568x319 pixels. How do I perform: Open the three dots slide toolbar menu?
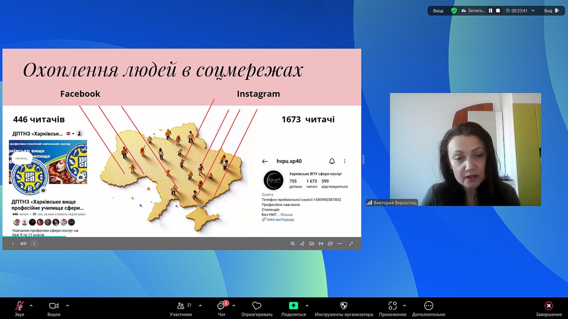click(x=339, y=244)
